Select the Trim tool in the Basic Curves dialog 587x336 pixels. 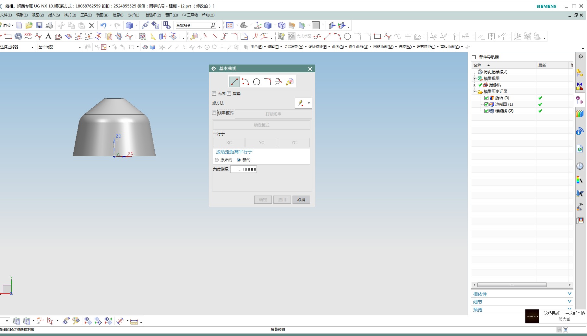[x=279, y=82]
